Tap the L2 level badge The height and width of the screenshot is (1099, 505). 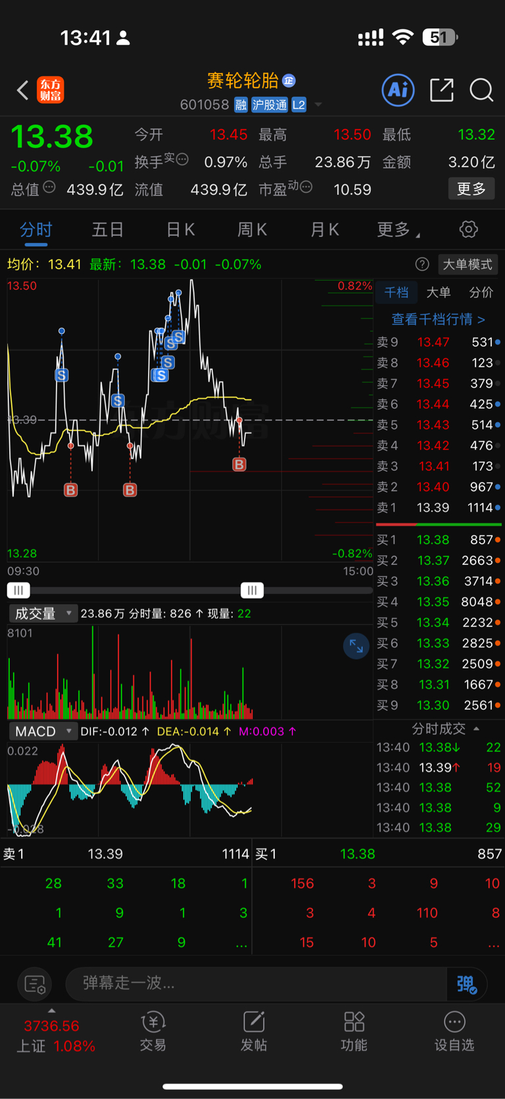(299, 105)
